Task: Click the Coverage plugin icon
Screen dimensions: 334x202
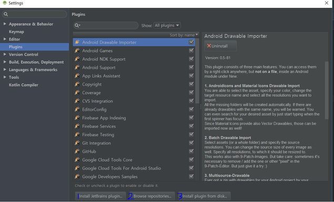Action: coord(77,92)
